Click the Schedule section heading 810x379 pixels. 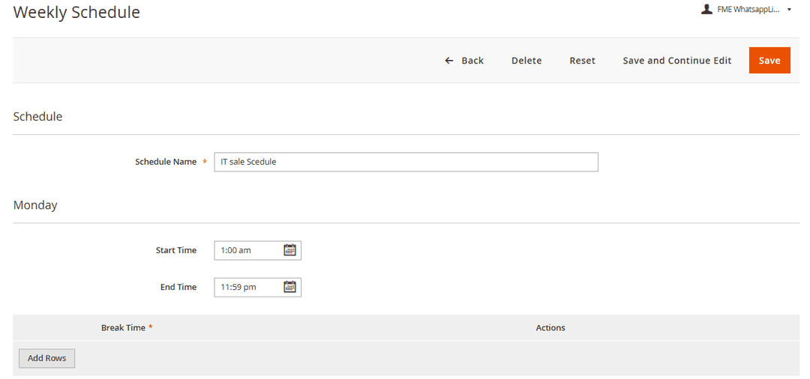pyautogui.click(x=37, y=117)
